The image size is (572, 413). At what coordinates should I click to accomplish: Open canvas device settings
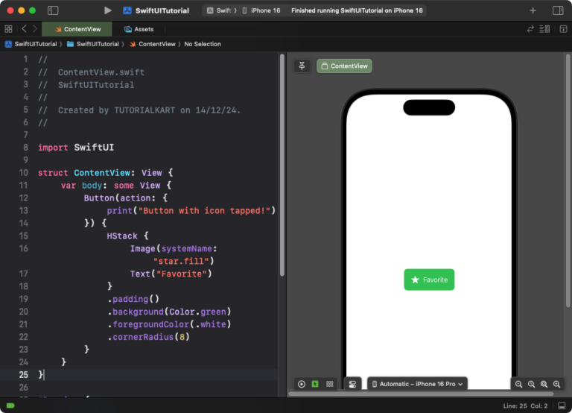(x=352, y=384)
